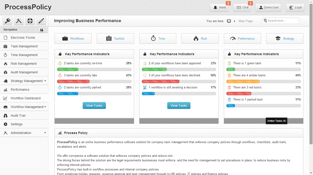Expand the Administration submenu arrow
This screenshot has width=313, height=175.
coord(45,133)
